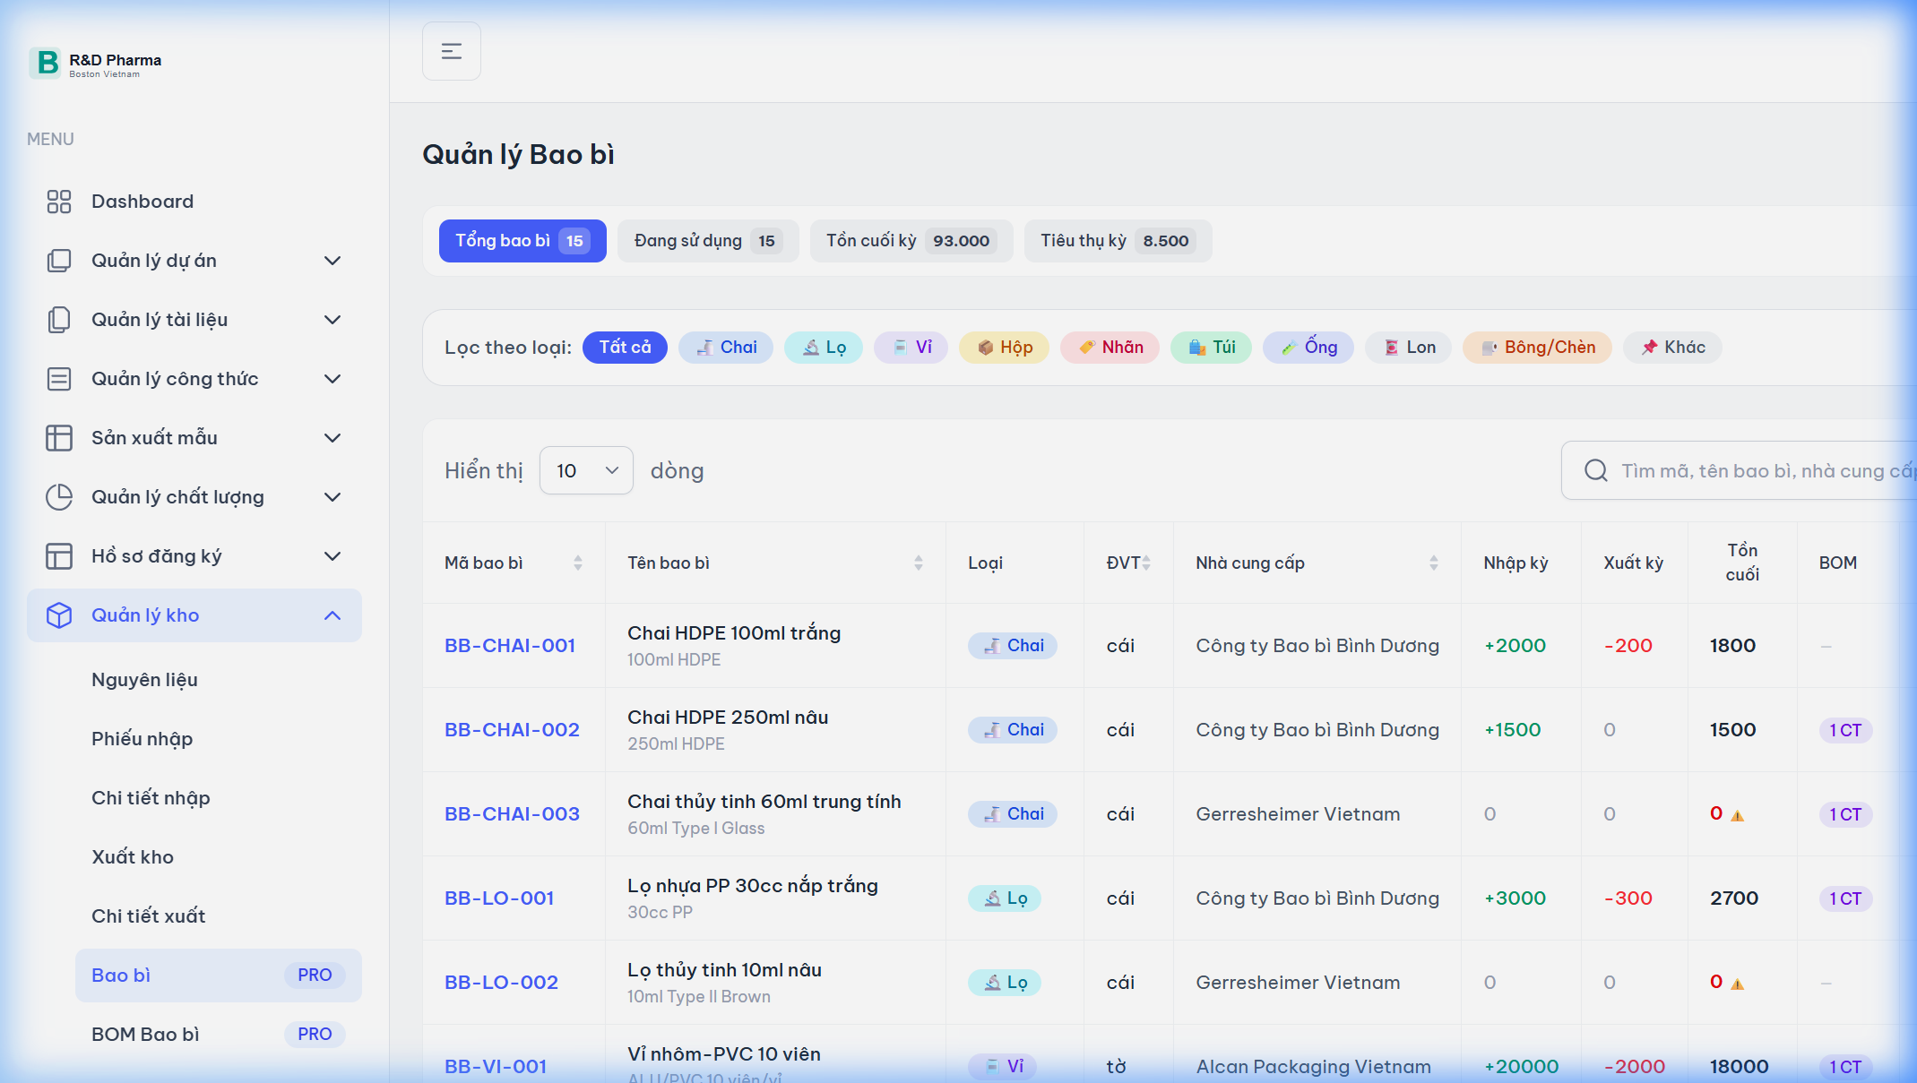Viewport: 1917px width, 1083px height.
Task: Click the search magnifier icon
Action: (1595, 470)
